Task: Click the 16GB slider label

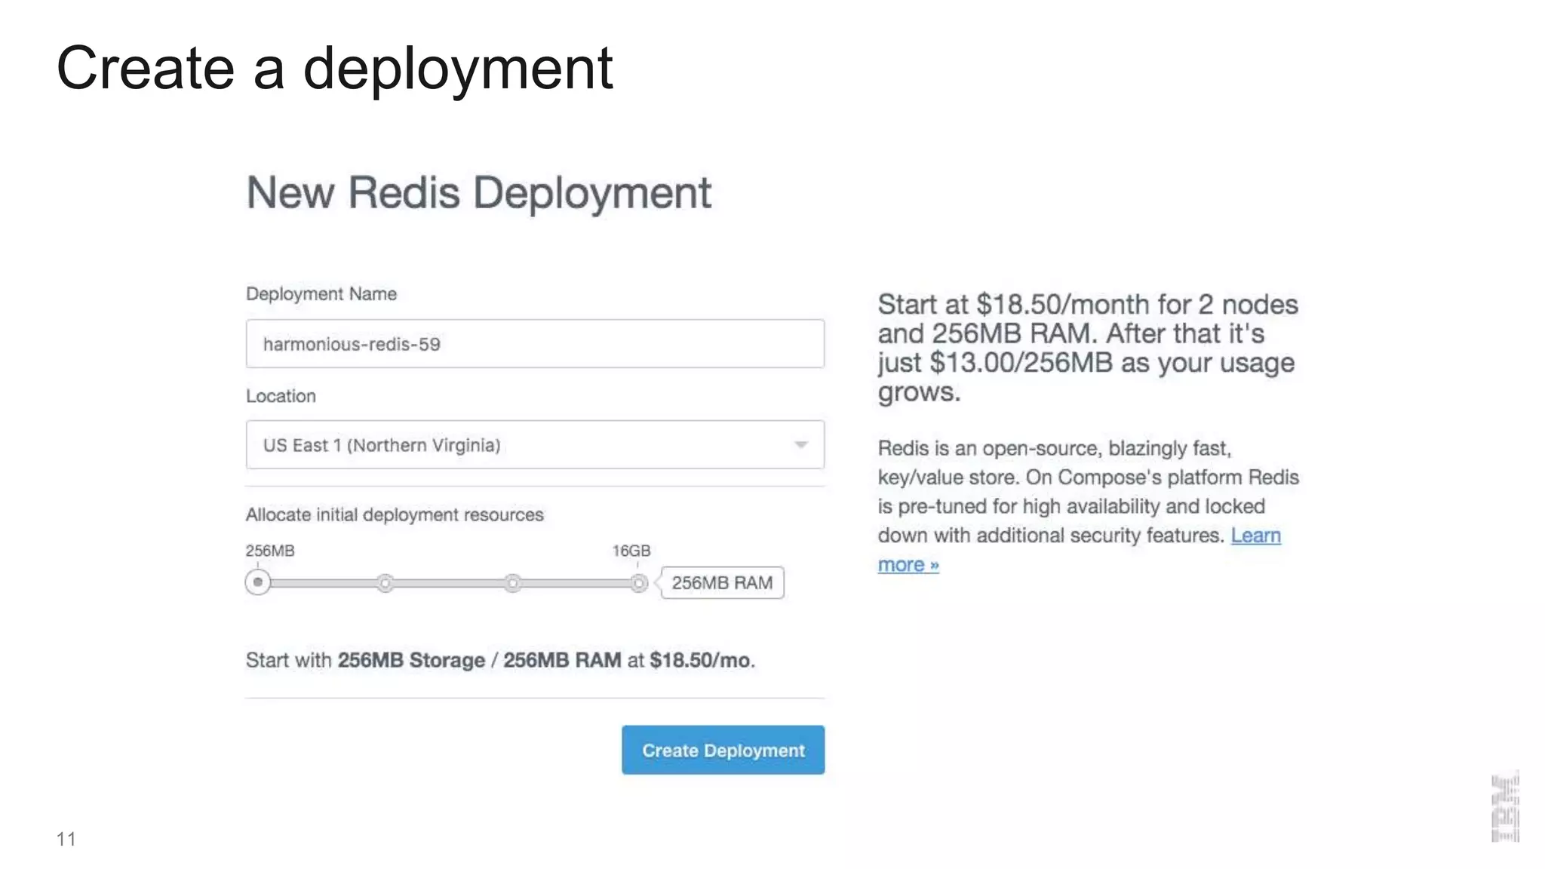Action: coord(631,551)
